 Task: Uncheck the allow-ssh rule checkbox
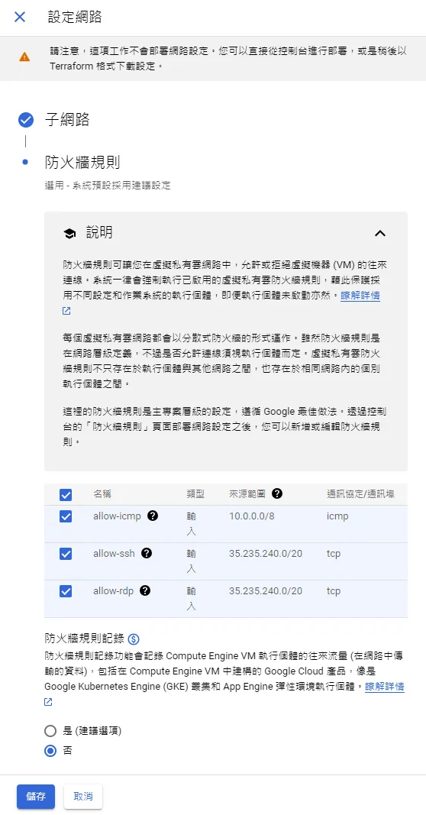pos(66,554)
